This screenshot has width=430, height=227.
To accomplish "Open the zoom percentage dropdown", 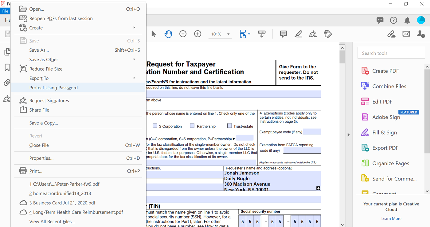I will point(228,34).
